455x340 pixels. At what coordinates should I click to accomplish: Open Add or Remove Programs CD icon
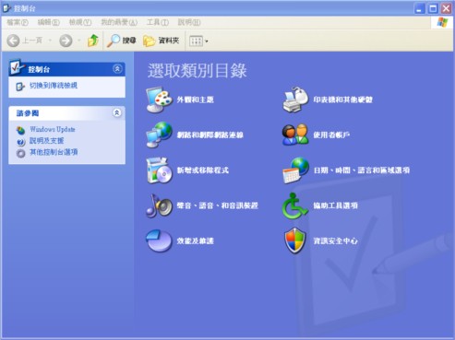159,170
